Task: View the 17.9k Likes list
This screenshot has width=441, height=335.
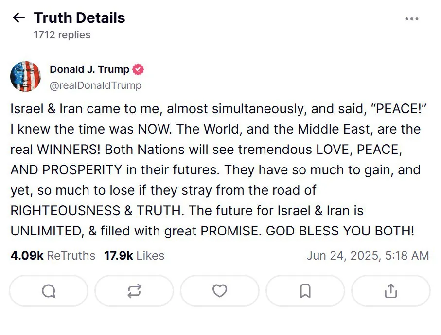Action: (134, 255)
